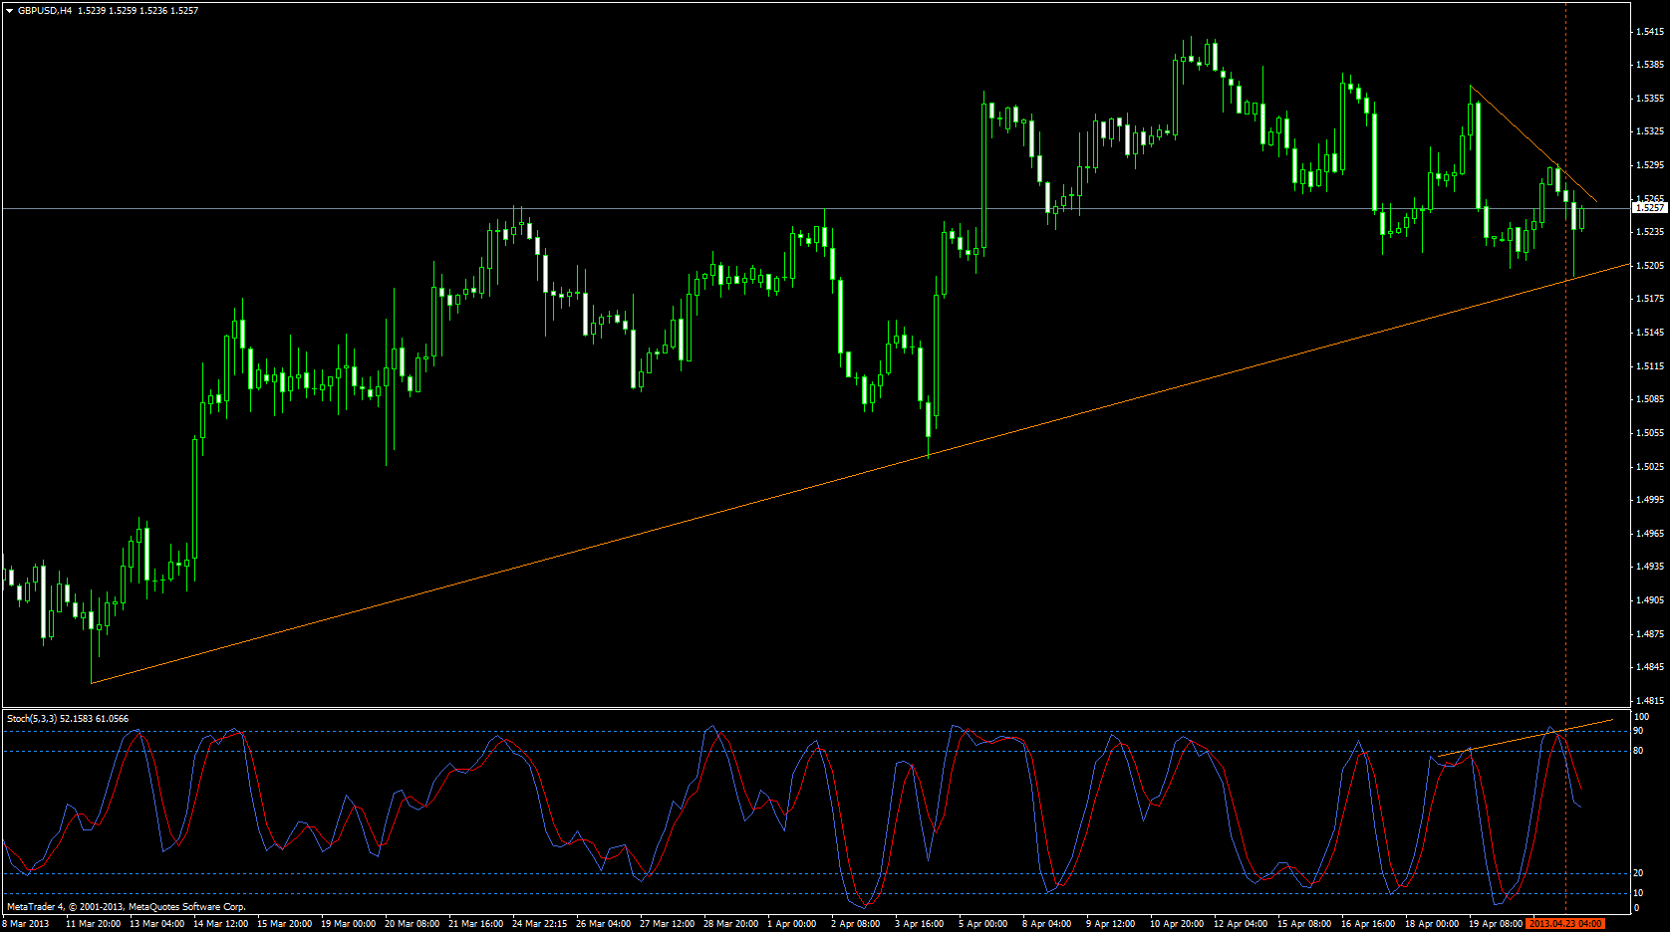Click the stochastic level 100 label
Screen dimensions: 1670x932
pos(1641,717)
